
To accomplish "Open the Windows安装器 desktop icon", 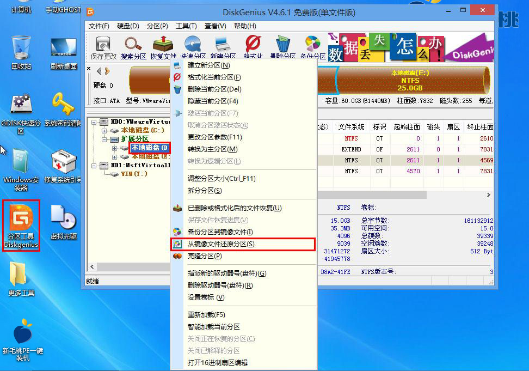I will pyautogui.click(x=21, y=171).
